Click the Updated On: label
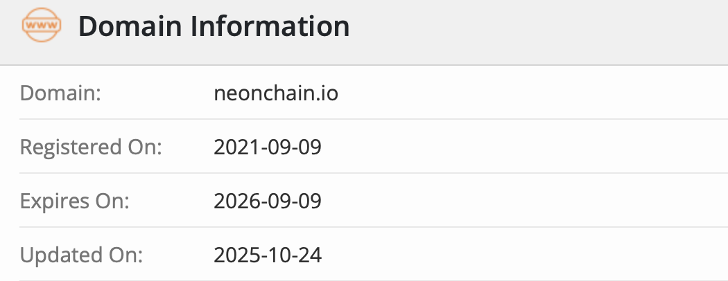 pyautogui.click(x=81, y=255)
